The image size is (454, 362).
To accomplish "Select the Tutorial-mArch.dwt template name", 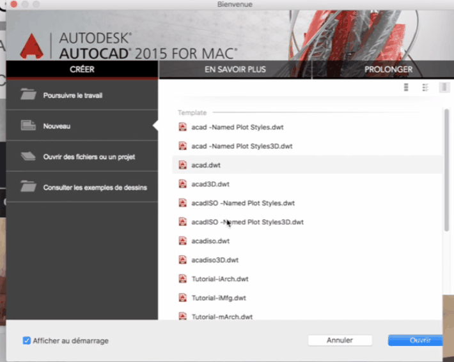I will pos(222,317).
